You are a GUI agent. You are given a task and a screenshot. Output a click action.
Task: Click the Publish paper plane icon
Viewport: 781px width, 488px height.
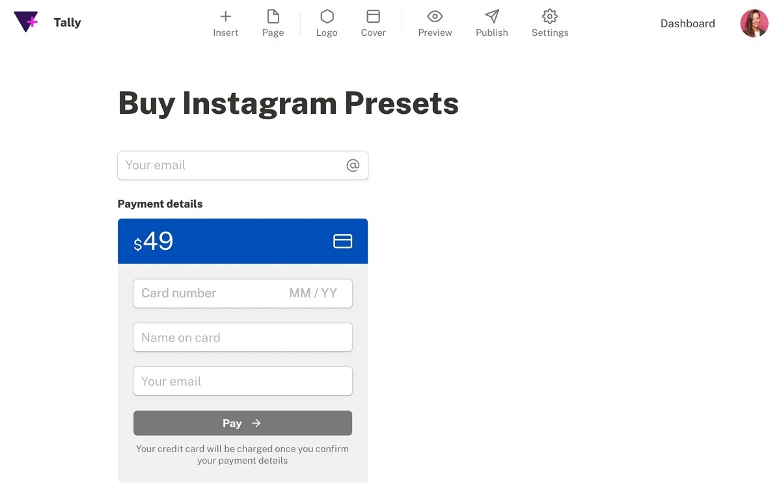[x=492, y=16]
